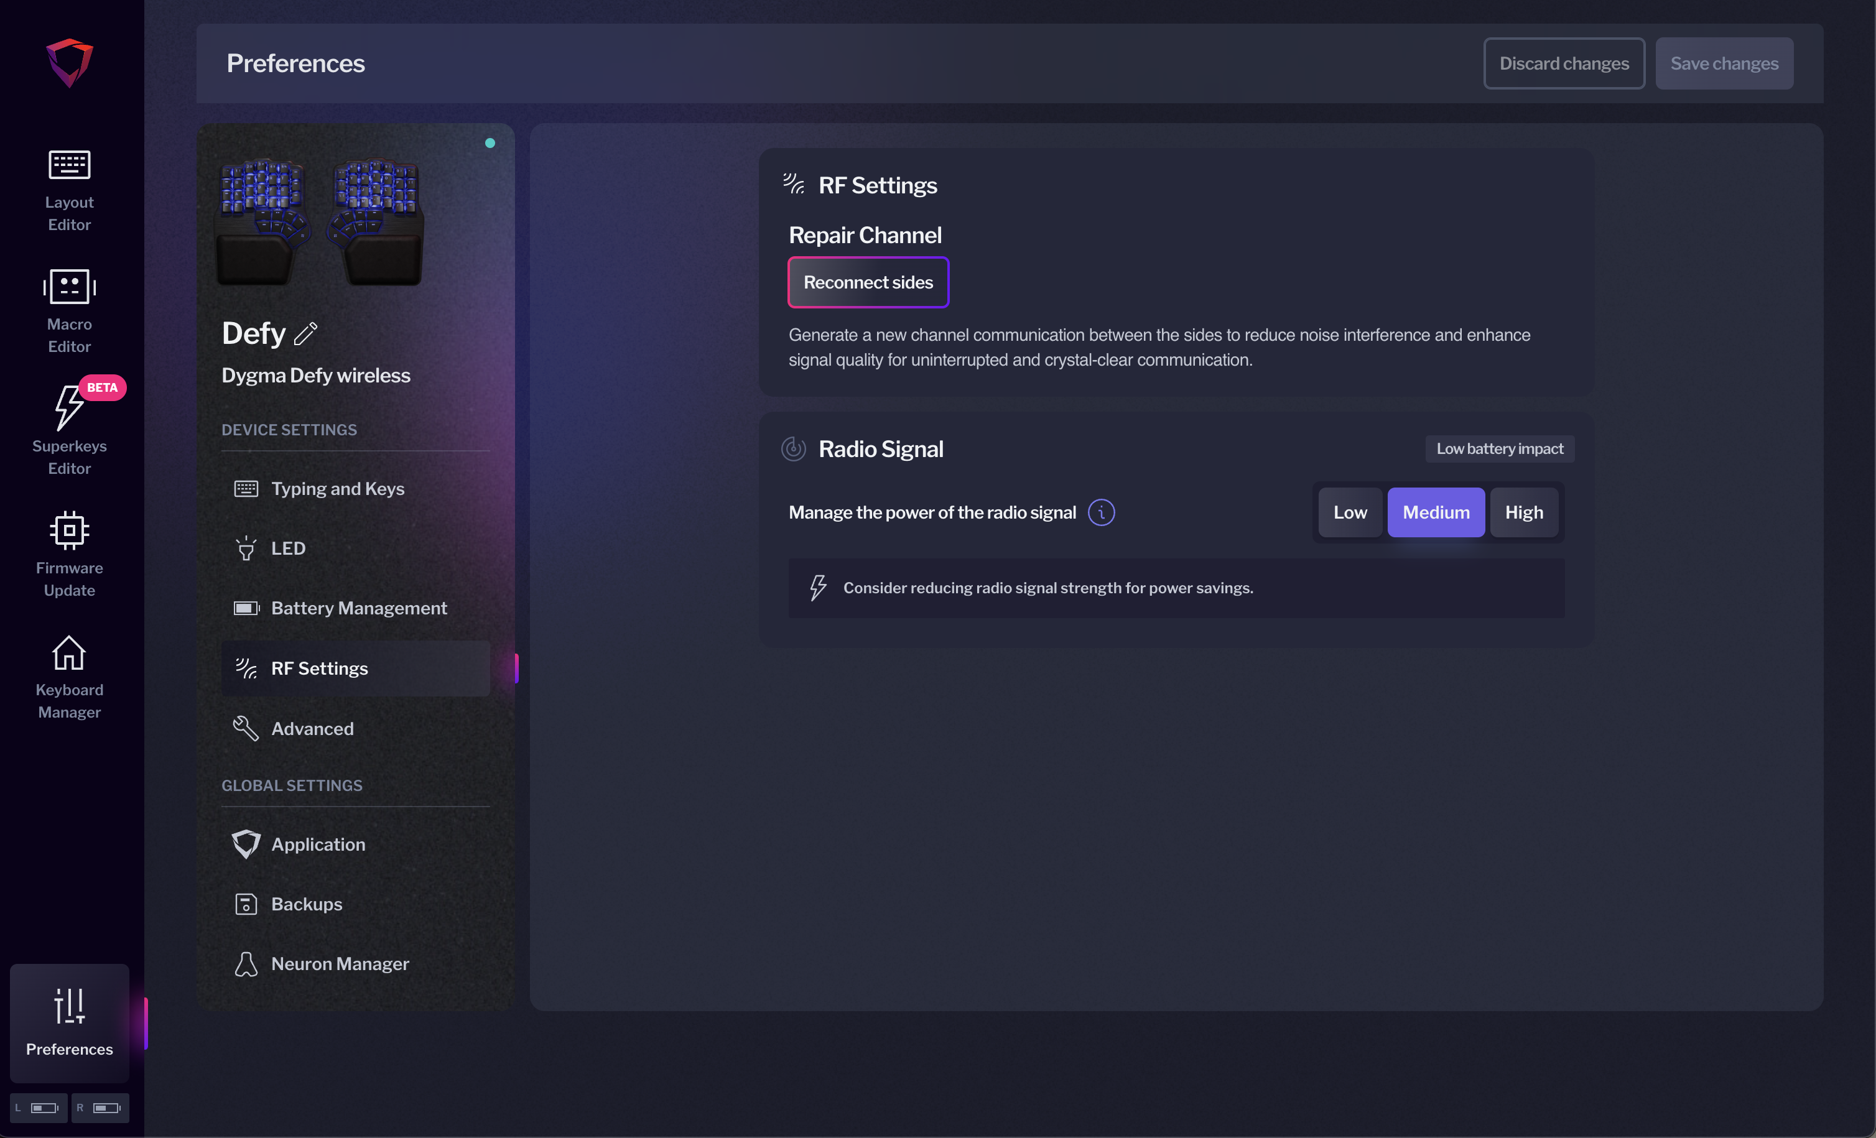Screen dimensions: 1876x1138
Task: Go to Keyboard Manager
Action: coord(69,677)
